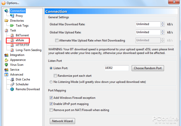Click the Proxy computer icon

12,16
